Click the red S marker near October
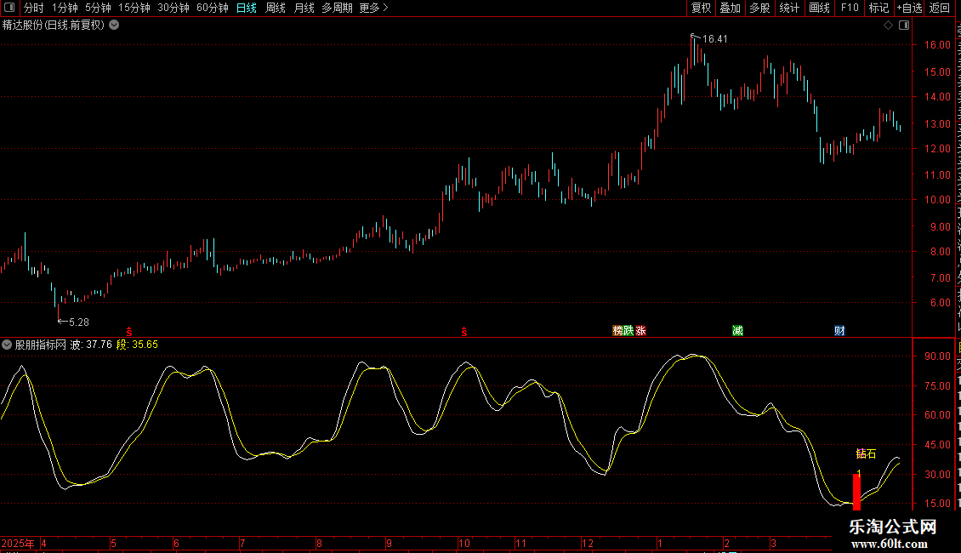Image resolution: width=961 pixels, height=553 pixels. 464,332
